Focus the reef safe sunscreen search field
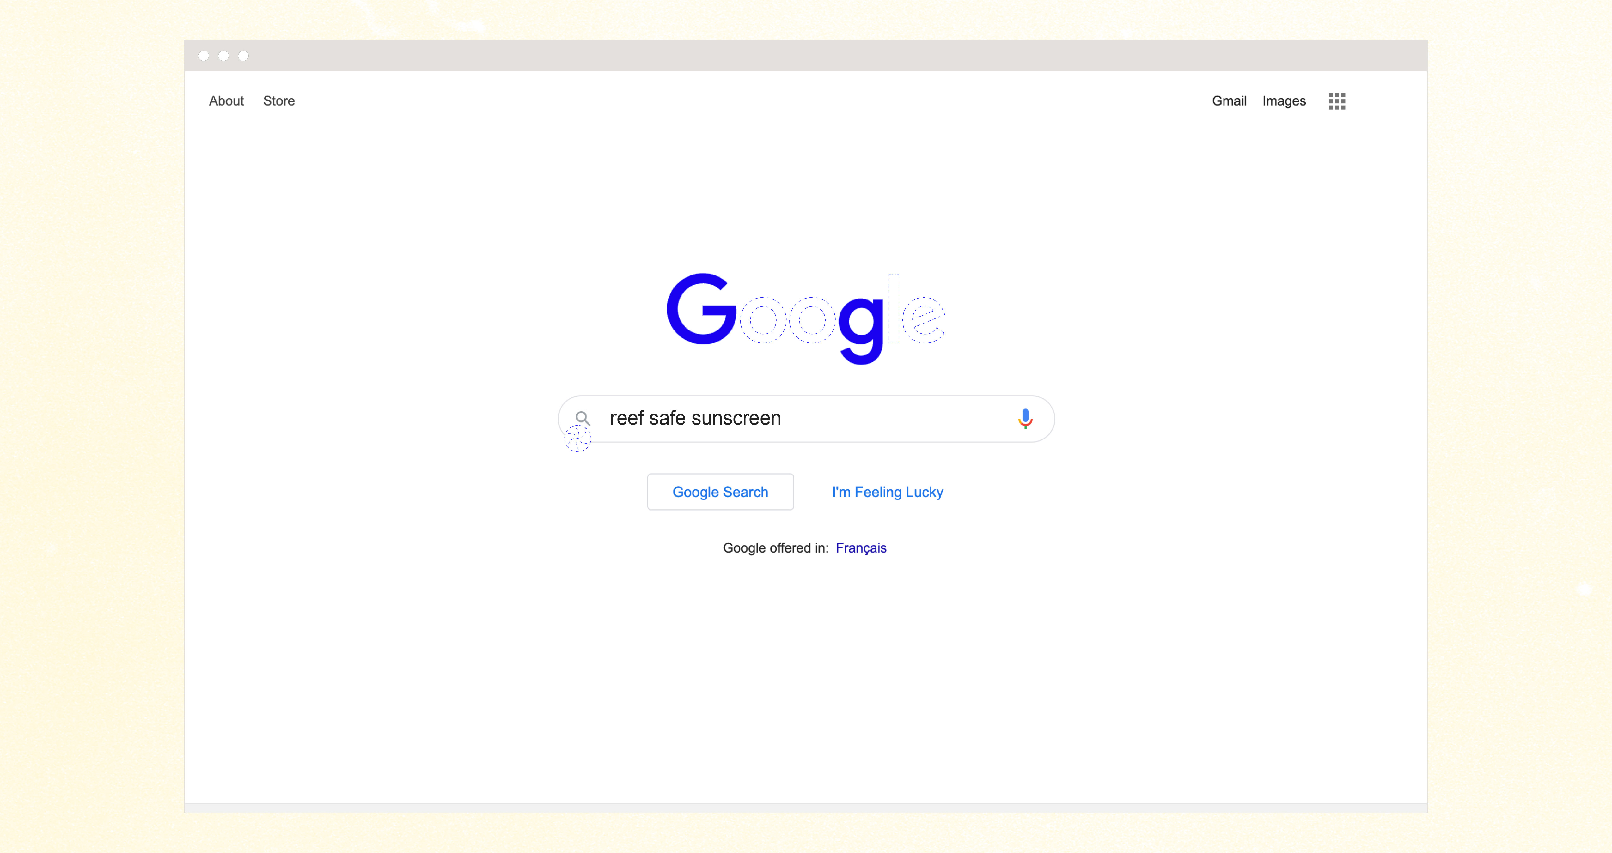 click(x=806, y=418)
